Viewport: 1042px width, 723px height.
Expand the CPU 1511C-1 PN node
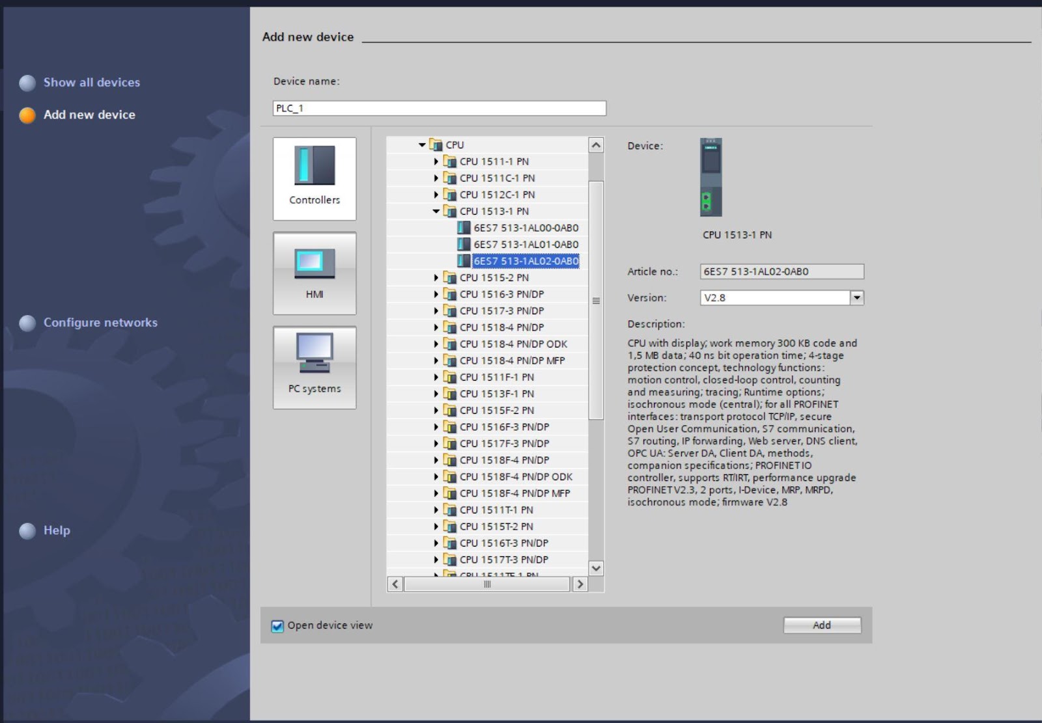(436, 178)
